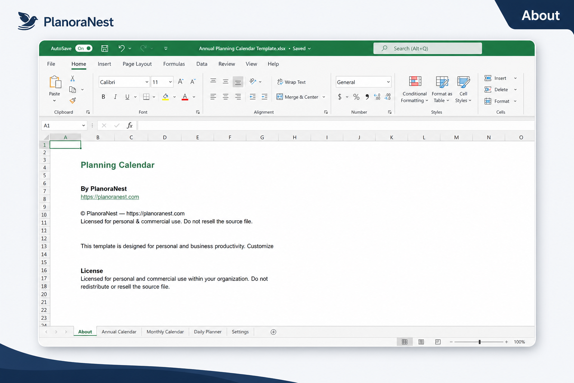Decrease font size with smaller A icon

pyautogui.click(x=193, y=82)
